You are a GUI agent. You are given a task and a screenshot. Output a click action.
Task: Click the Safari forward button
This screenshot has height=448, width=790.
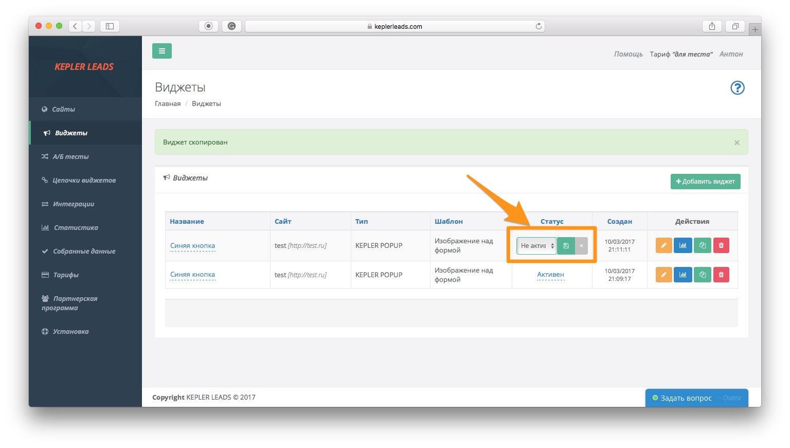tap(89, 26)
